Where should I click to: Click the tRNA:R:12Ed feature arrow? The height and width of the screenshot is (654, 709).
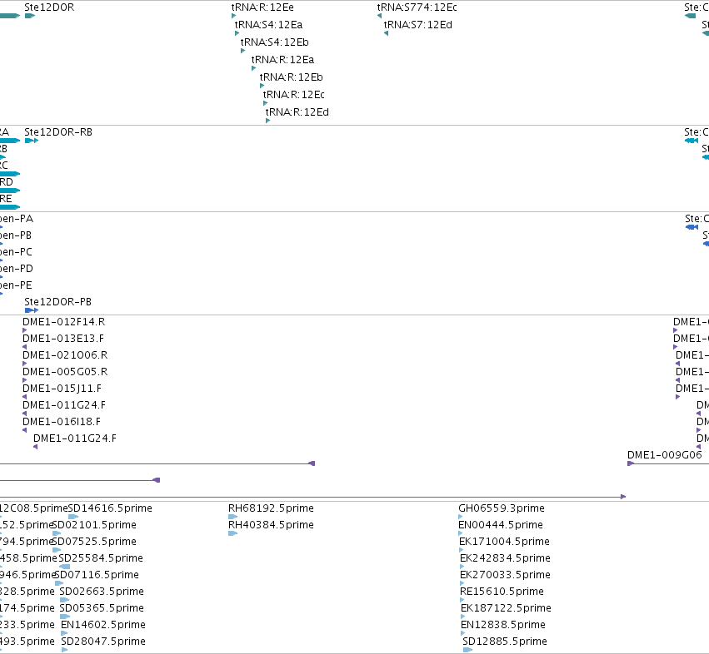267,121
